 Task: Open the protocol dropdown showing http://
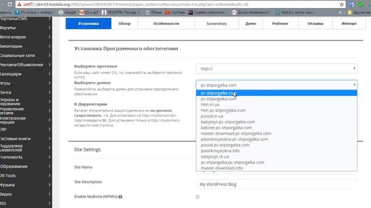tap(277, 69)
